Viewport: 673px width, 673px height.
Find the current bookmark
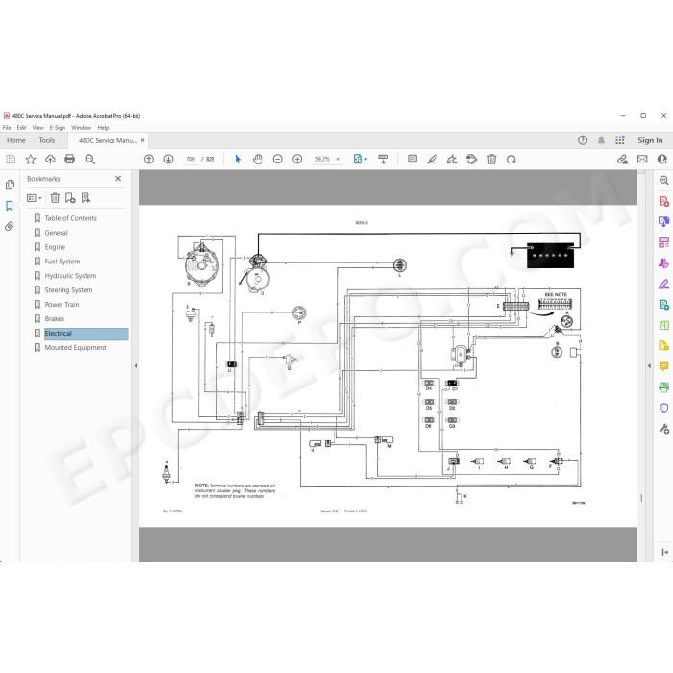[86, 198]
